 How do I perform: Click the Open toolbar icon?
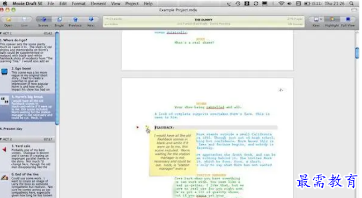tap(9, 20)
